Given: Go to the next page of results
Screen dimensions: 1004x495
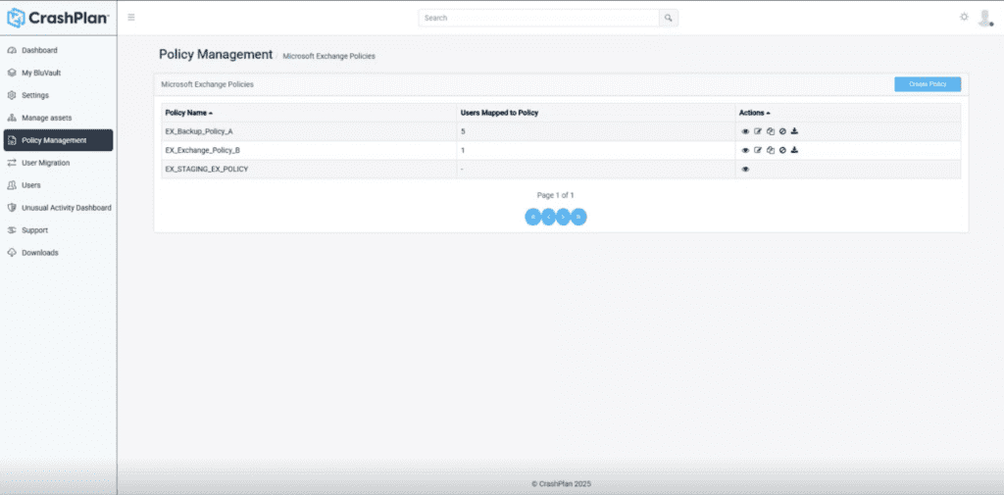Looking at the screenshot, I should (564, 217).
